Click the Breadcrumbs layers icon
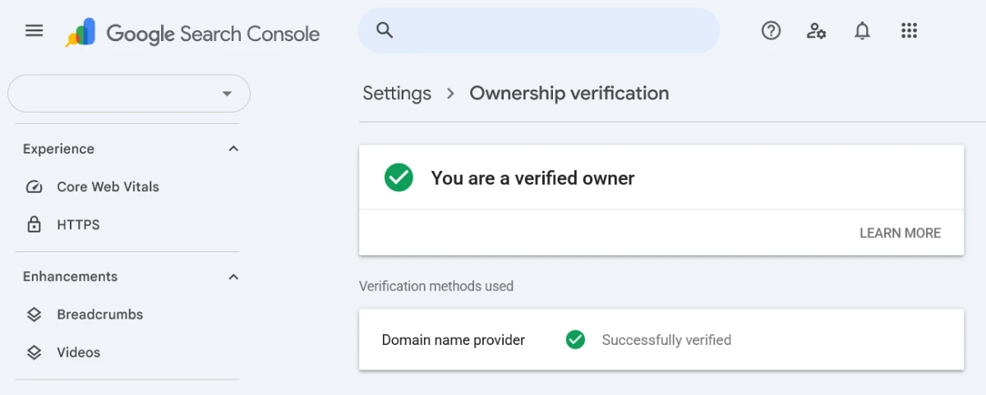This screenshot has width=986, height=395. coord(34,315)
